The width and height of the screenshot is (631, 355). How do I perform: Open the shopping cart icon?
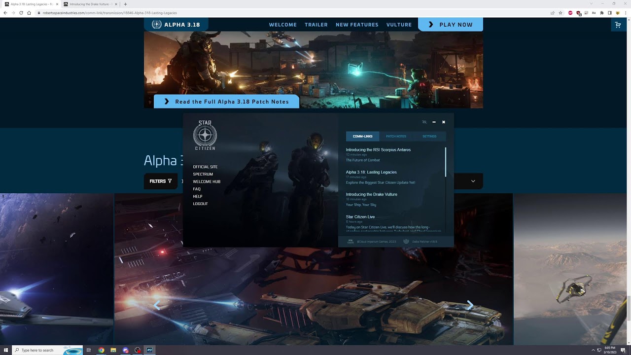click(x=618, y=25)
